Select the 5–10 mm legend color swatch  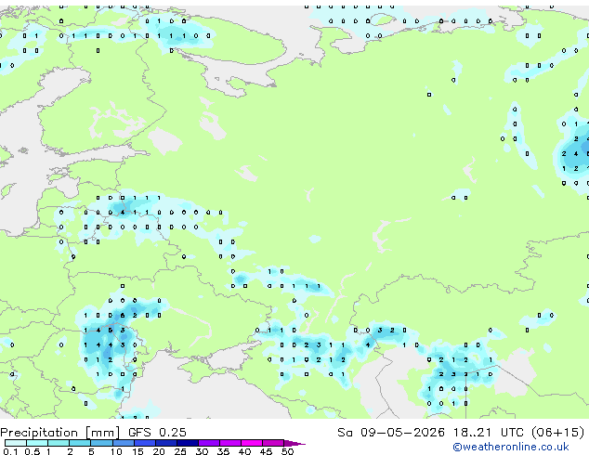click(101, 443)
